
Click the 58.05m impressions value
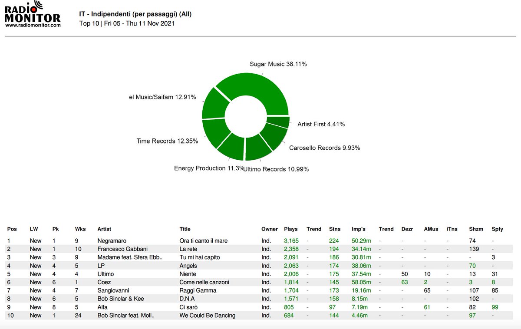point(361,282)
